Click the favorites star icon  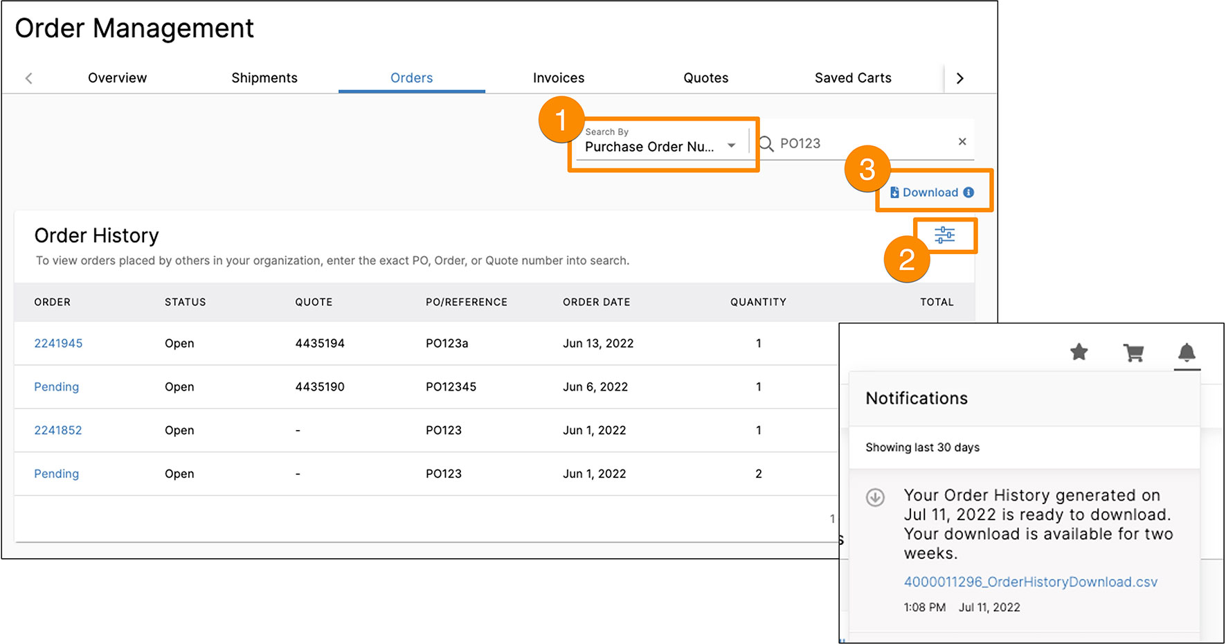[x=1079, y=352]
